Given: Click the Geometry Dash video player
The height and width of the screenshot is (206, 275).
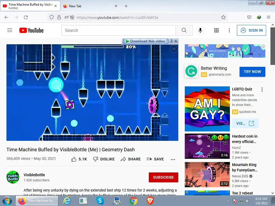Looking at the screenshot, I should tap(92, 92).
